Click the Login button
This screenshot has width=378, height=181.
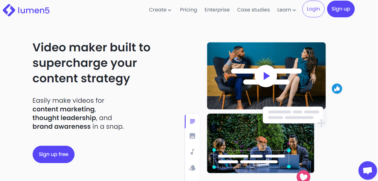313,9
